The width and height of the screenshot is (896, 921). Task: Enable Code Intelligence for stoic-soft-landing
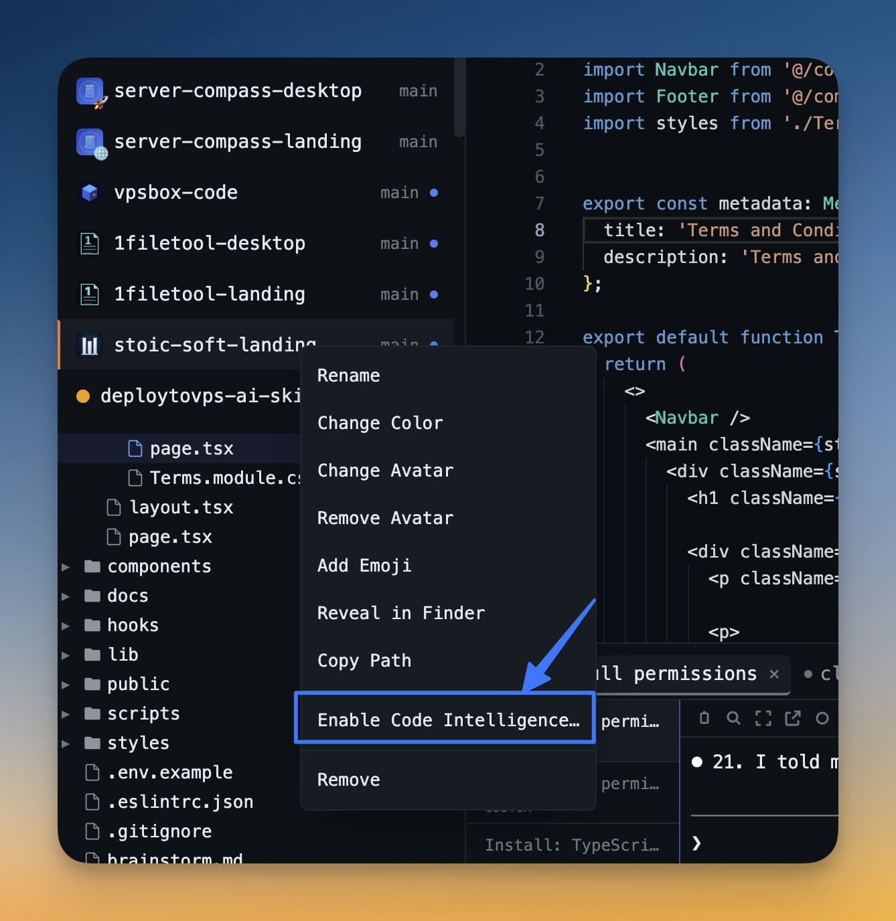tap(445, 719)
